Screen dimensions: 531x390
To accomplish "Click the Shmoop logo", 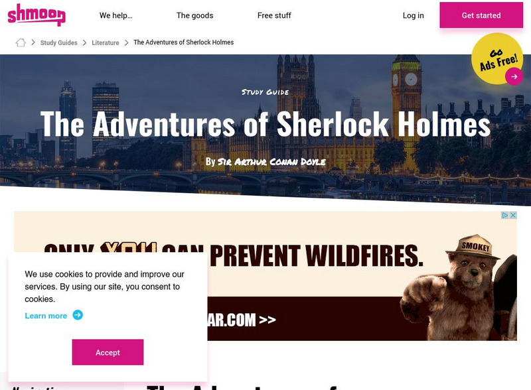I will click(37, 15).
